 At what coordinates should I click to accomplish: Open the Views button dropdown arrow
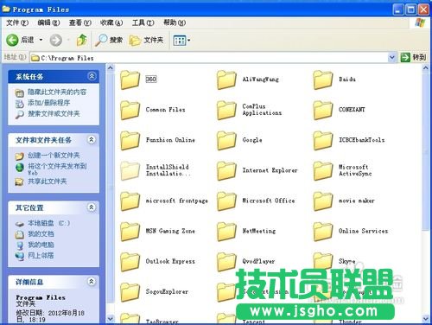[189, 41]
